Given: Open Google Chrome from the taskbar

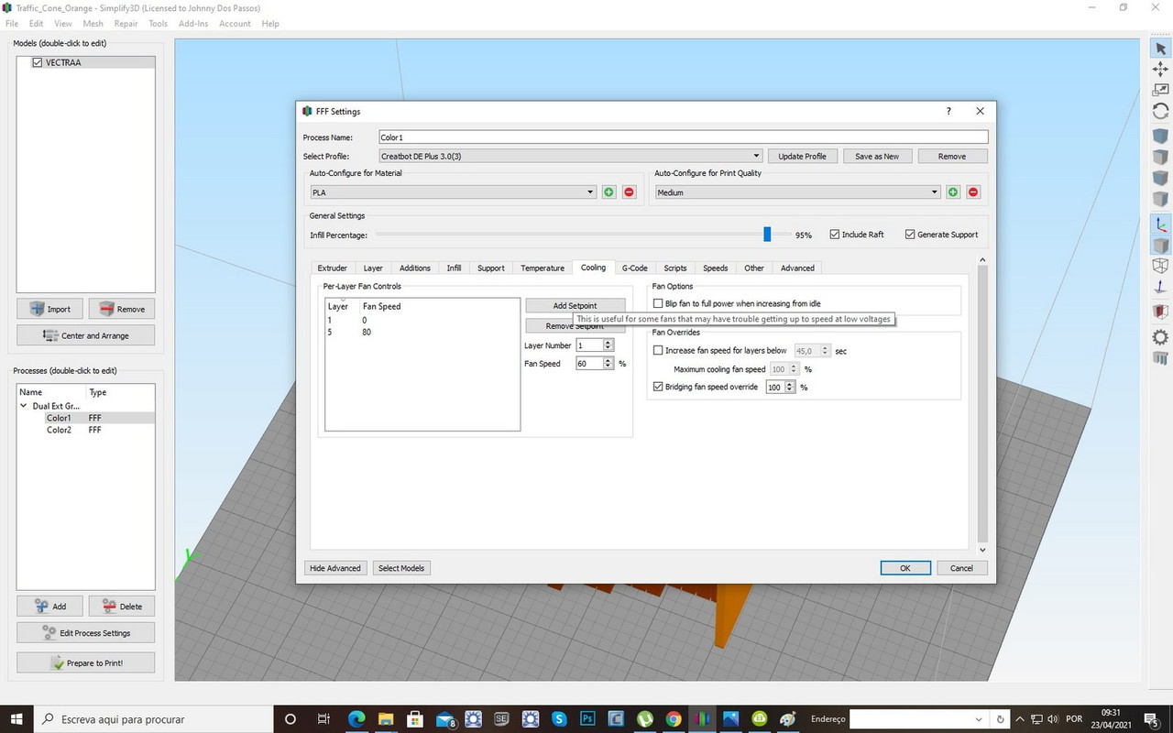Looking at the screenshot, I should point(674,719).
